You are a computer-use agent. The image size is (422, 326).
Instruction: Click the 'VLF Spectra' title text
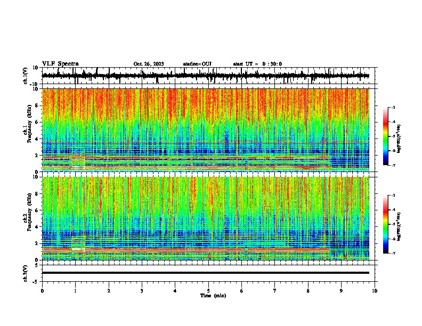click(x=60, y=64)
